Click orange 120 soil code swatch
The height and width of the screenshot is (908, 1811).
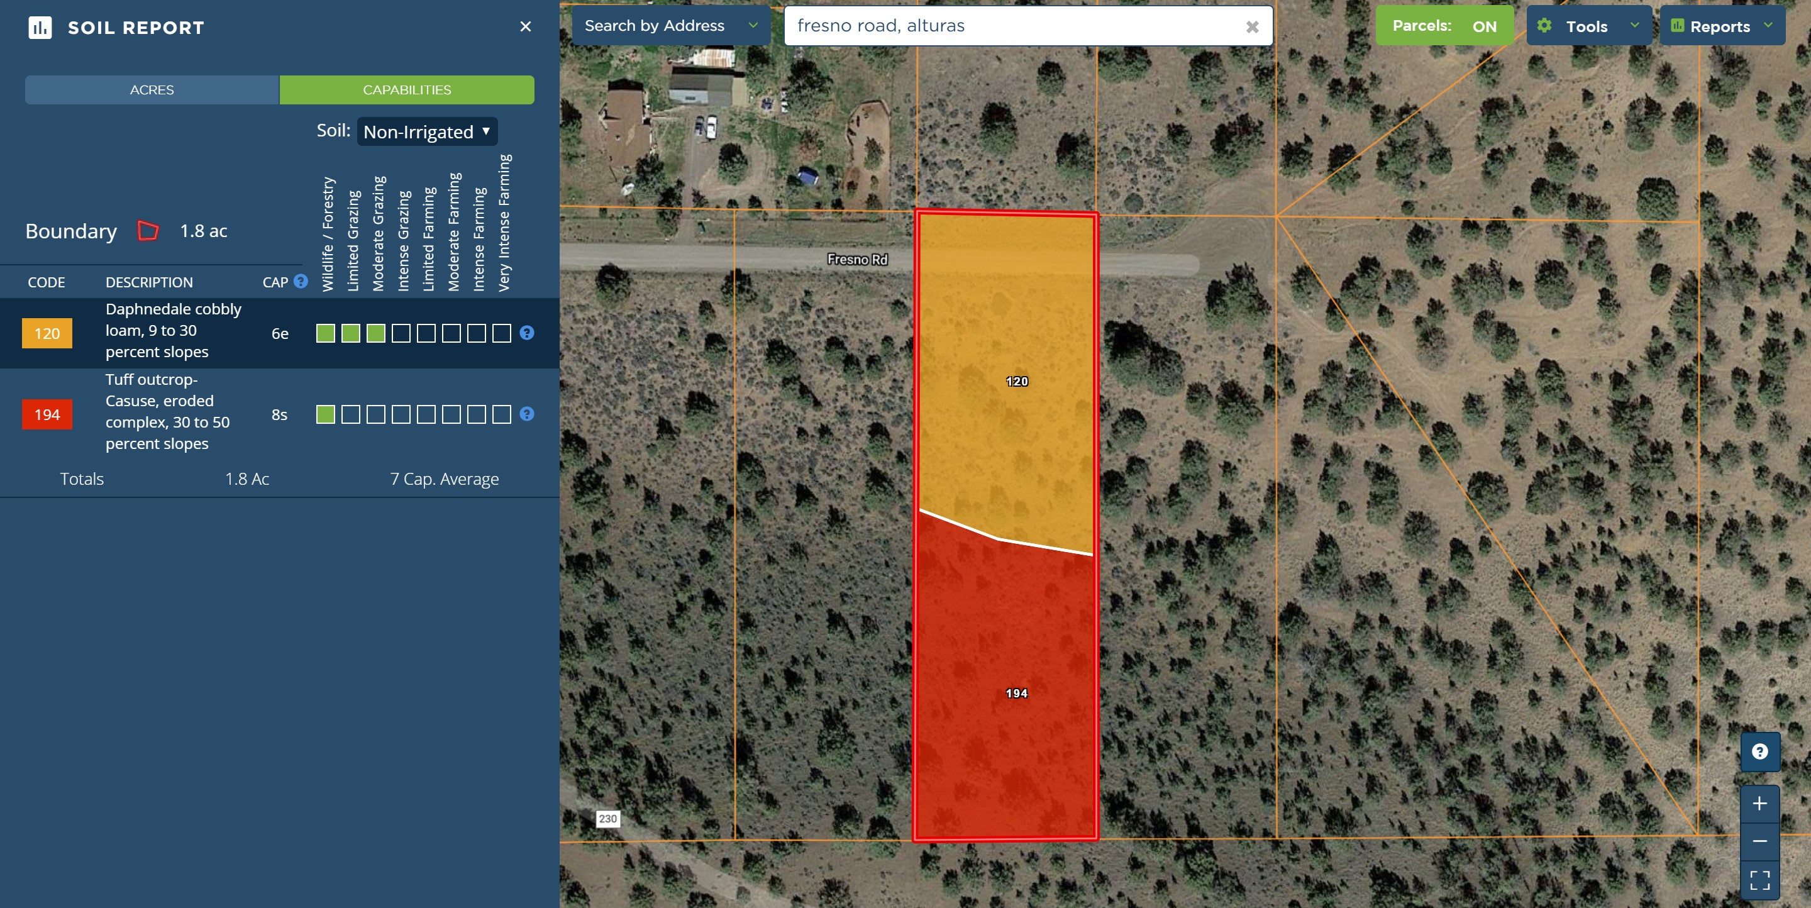[47, 333]
